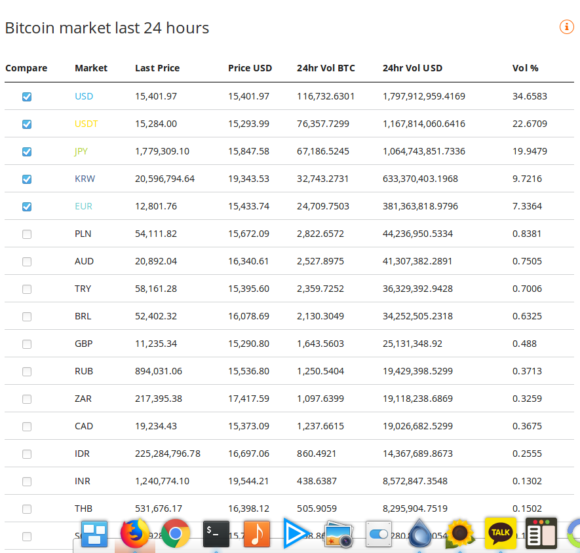Click the Last Price column header

[x=157, y=68]
